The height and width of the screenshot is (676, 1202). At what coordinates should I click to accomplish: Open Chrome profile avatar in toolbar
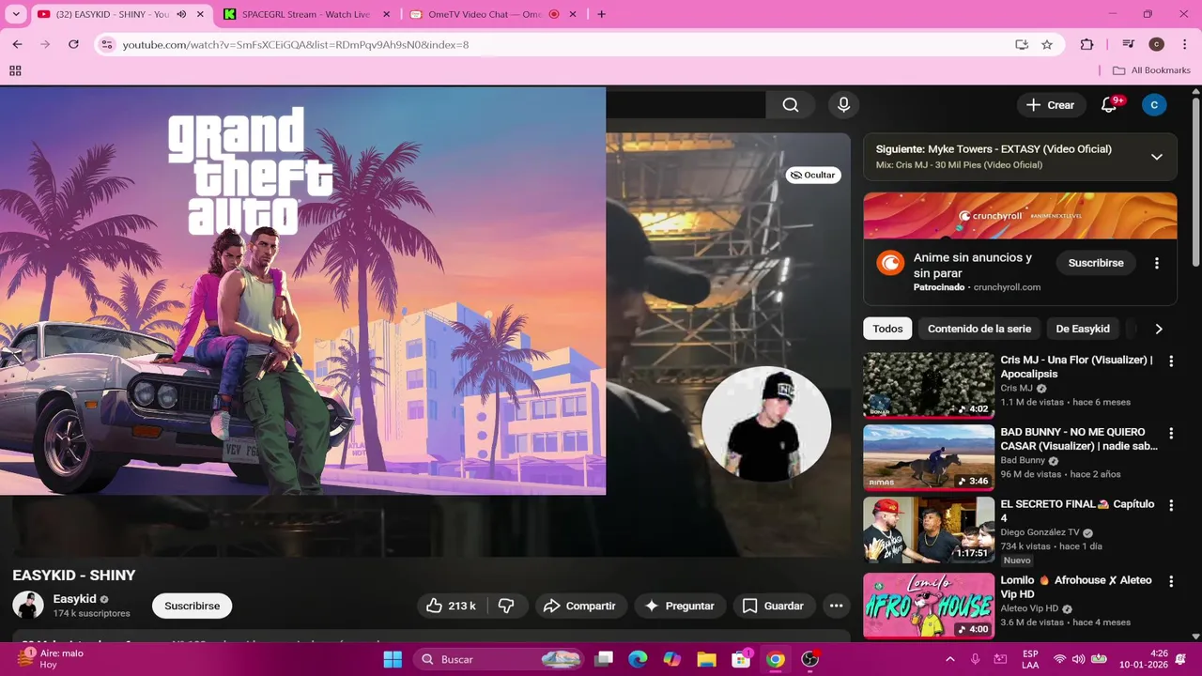point(1157,44)
